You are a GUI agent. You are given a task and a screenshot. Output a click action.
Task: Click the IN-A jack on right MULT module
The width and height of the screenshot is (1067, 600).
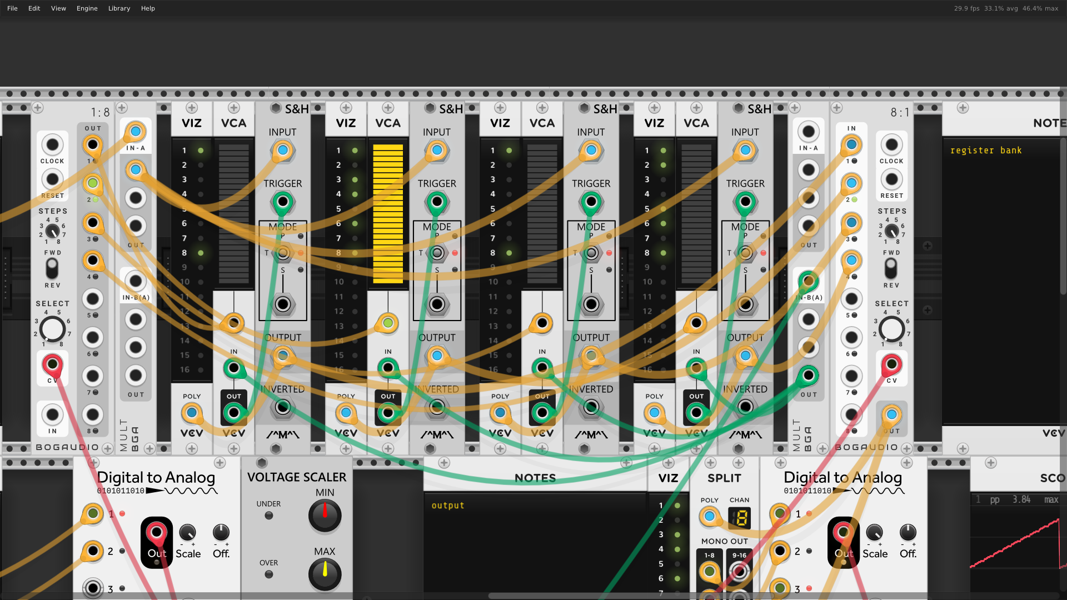[808, 132]
